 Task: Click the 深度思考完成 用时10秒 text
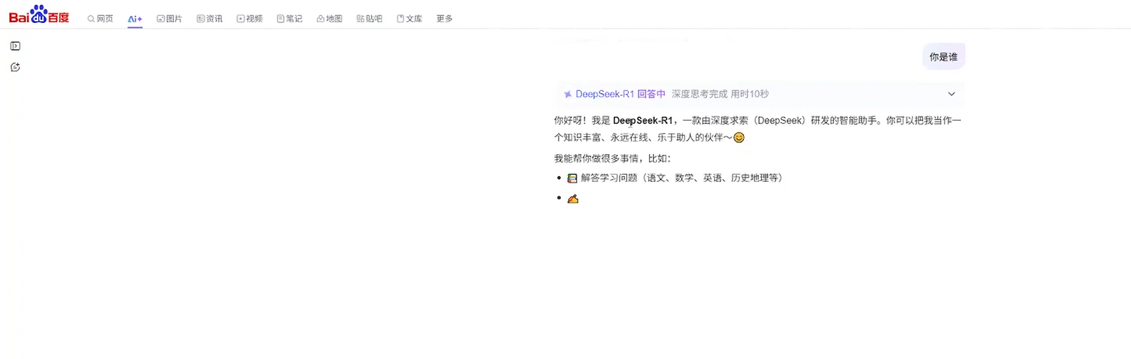720,94
